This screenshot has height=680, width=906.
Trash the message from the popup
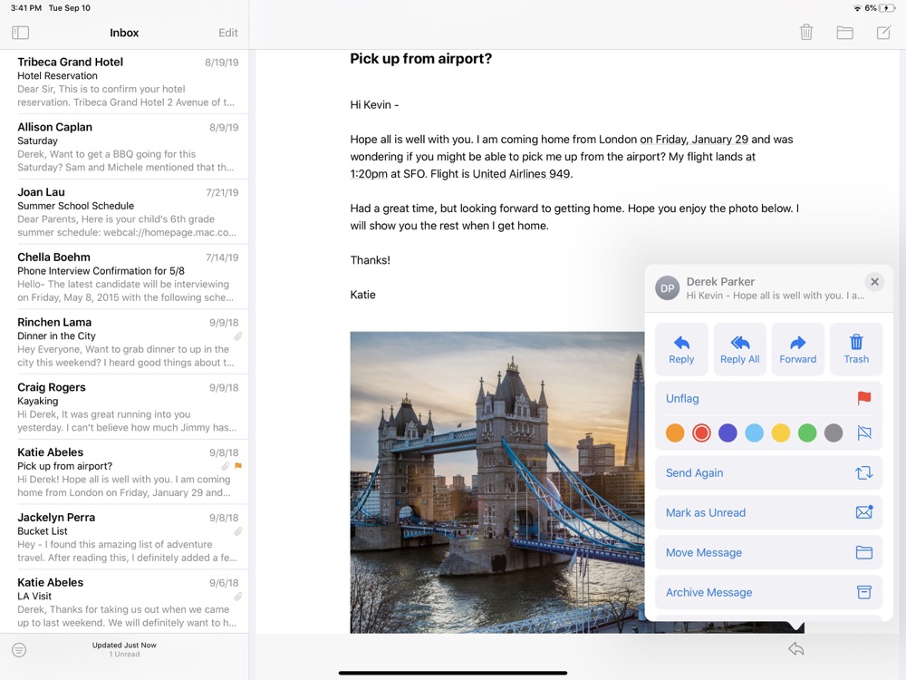tap(856, 349)
